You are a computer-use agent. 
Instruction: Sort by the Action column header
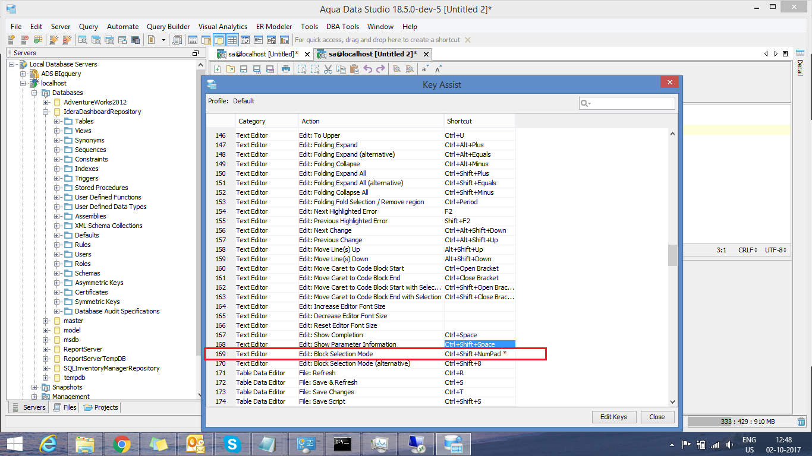coord(371,121)
